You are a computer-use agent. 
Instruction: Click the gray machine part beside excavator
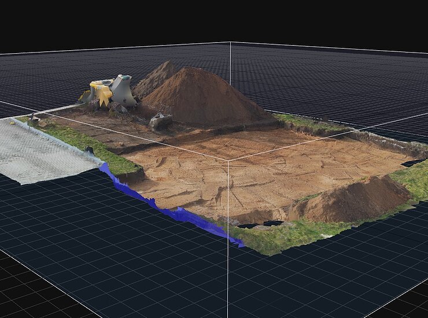[123, 91]
